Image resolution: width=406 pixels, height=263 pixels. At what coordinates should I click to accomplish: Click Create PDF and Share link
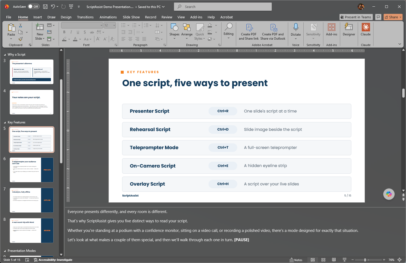click(x=249, y=31)
